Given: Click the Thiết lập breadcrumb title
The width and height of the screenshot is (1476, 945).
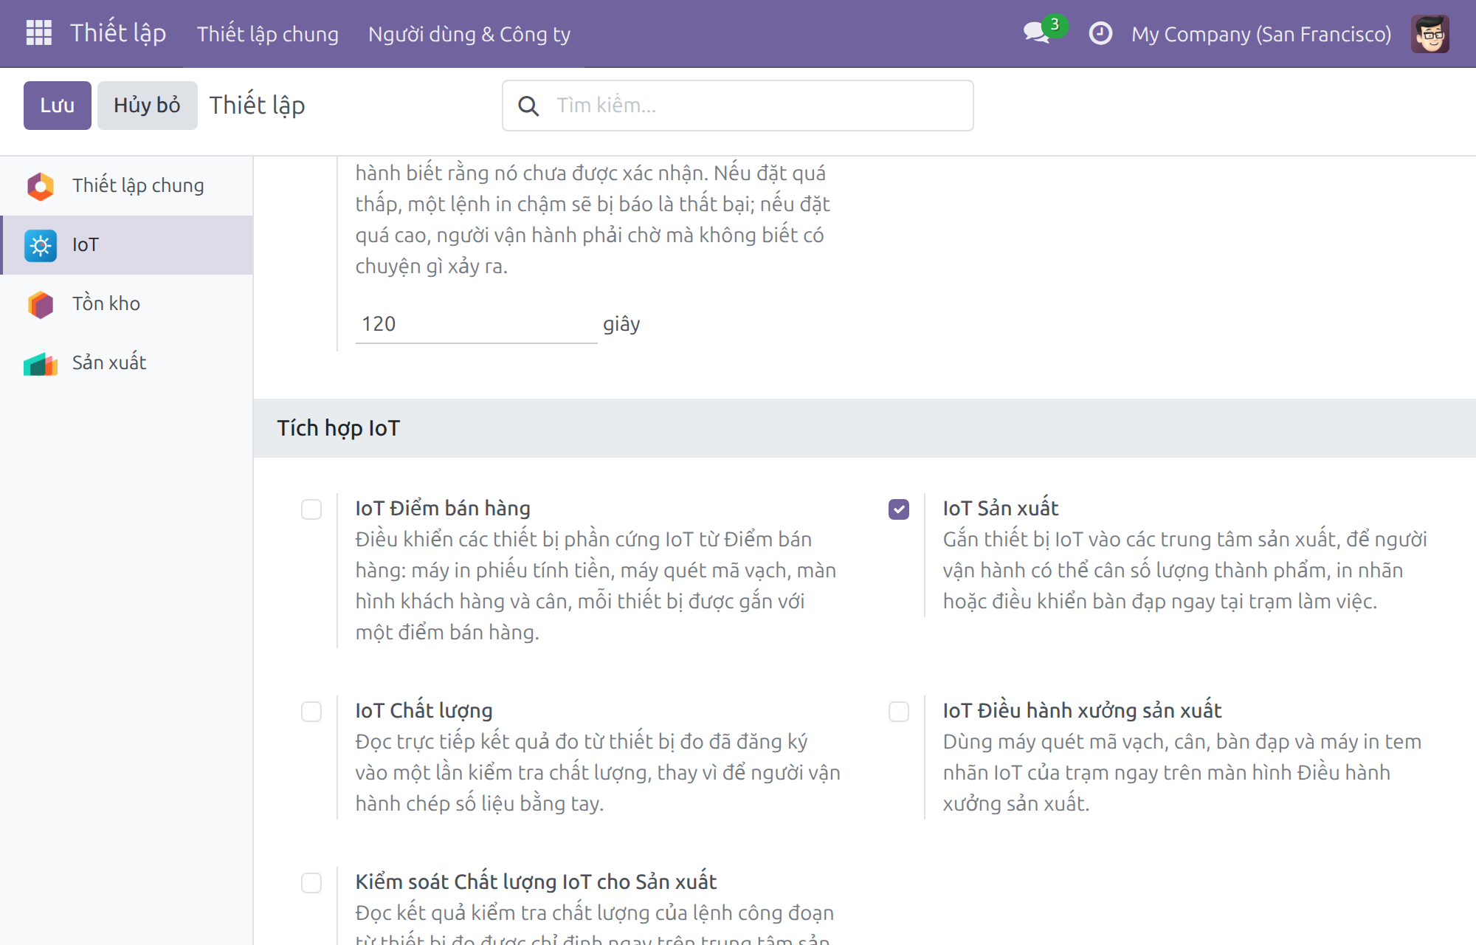Looking at the screenshot, I should (257, 106).
